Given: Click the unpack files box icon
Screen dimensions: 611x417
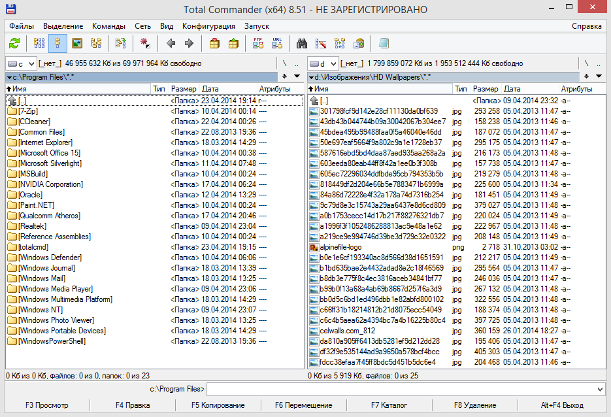Looking at the screenshot, I should coord(233,43).
